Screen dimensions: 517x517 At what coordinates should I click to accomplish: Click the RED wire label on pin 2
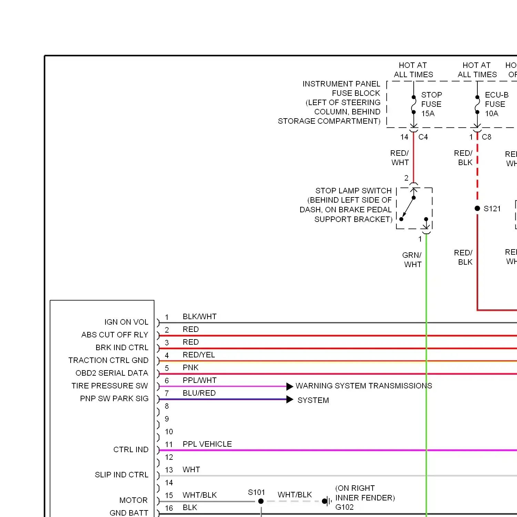(191, 329)
